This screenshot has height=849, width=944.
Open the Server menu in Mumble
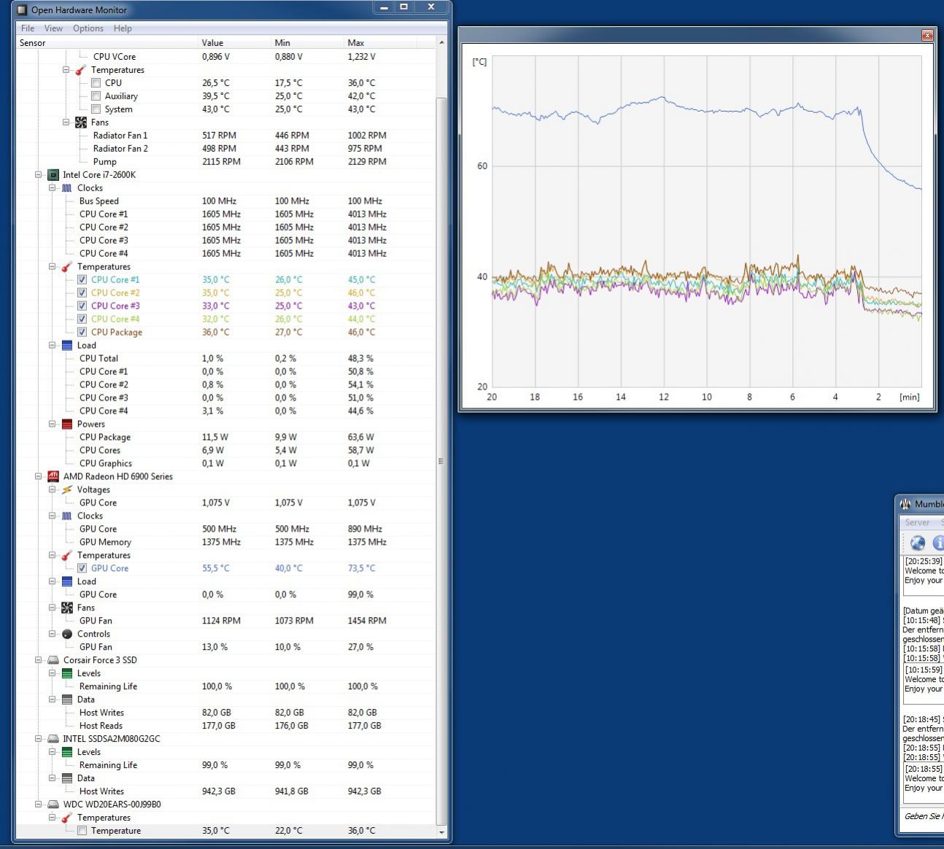(x=917, y=522)
